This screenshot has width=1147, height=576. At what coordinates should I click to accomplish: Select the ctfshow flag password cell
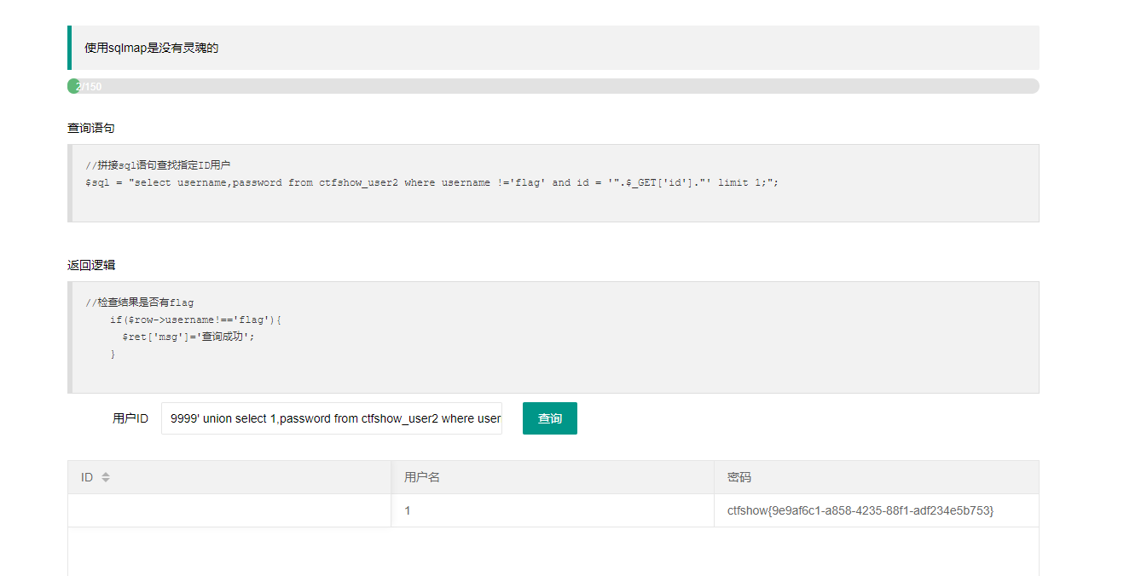point(877,510)
